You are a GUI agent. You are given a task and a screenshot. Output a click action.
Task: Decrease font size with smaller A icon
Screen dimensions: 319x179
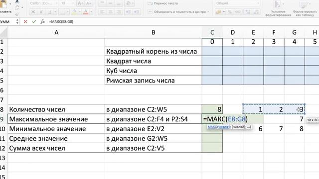[88, 3]
